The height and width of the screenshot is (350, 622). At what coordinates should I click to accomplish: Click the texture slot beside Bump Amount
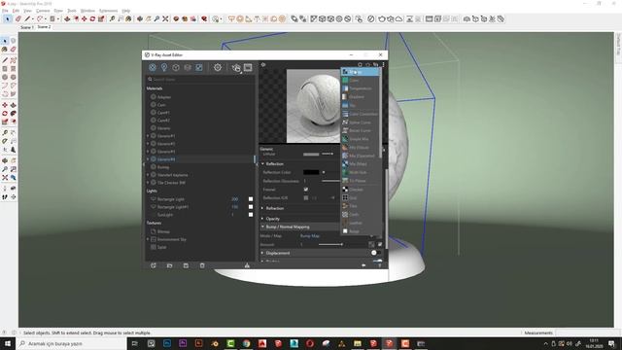(371, 244)
